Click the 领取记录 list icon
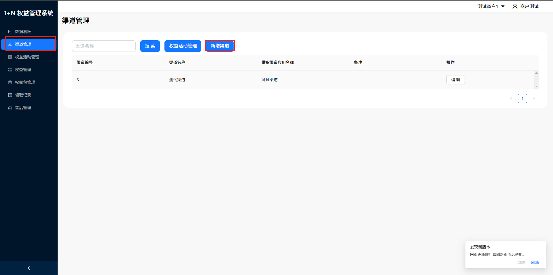 (10, 95)
